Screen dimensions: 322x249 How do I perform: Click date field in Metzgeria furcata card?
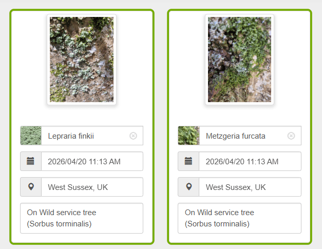point(249,161)
